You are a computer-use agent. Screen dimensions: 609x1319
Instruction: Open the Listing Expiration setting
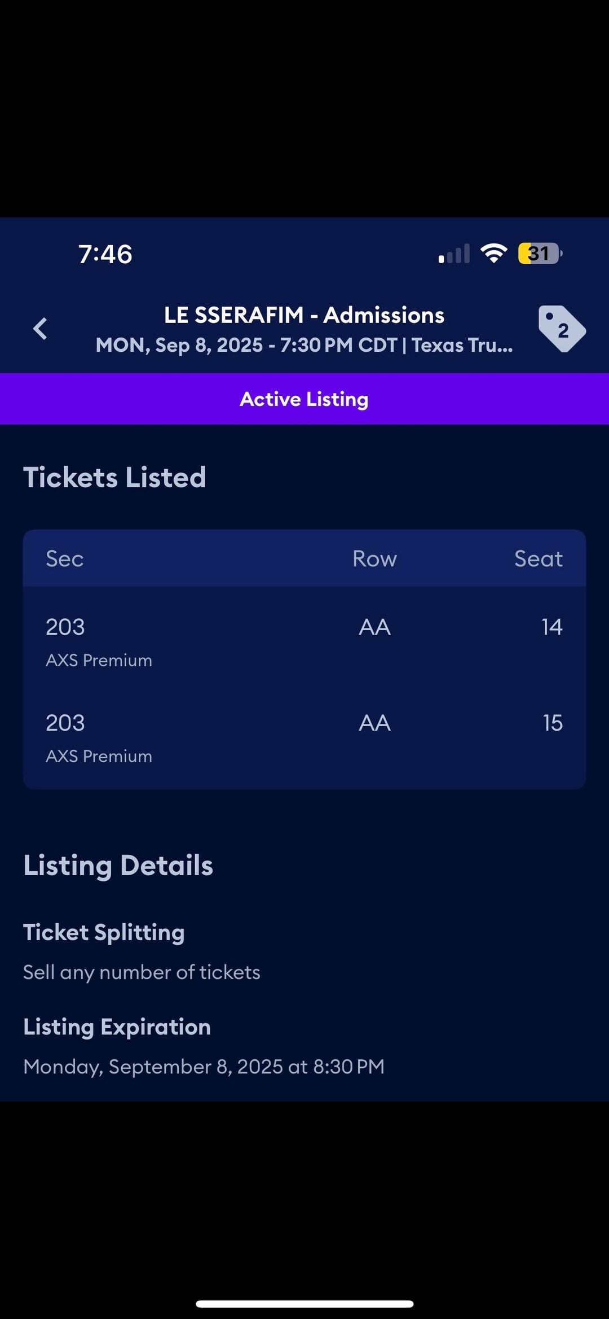click(117, 1027)
